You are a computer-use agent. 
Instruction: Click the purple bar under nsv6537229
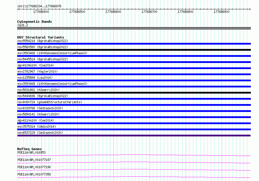tap(134, 136)
